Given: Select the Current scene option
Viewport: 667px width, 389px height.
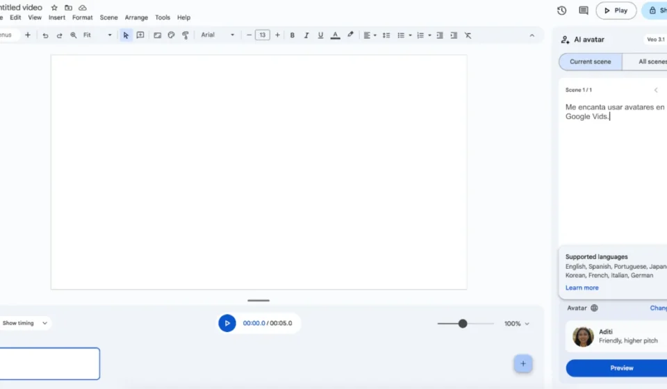Looking at the screenshot, I should point(590,62).
